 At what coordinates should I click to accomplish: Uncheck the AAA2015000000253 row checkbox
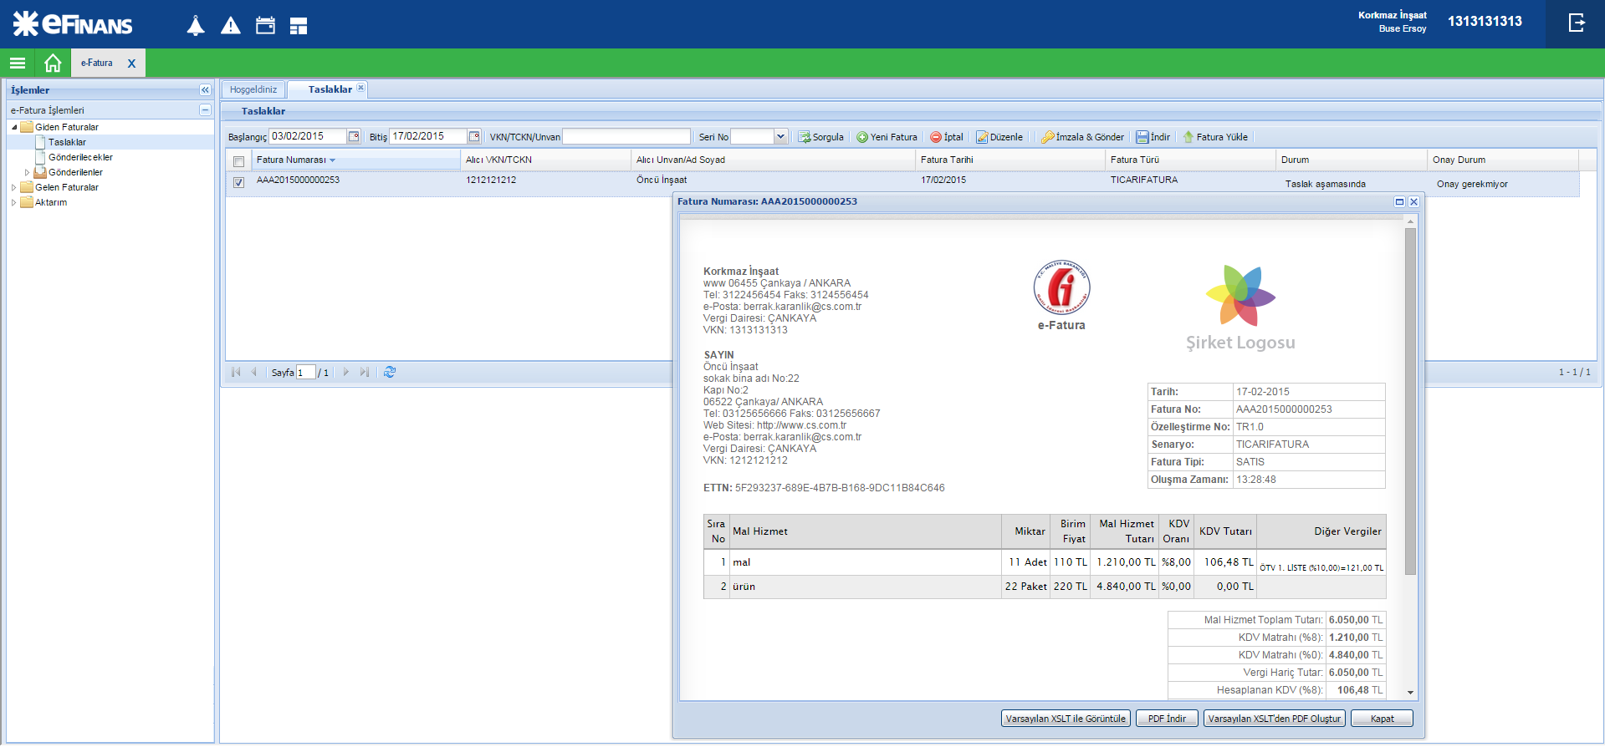[239, 182]
